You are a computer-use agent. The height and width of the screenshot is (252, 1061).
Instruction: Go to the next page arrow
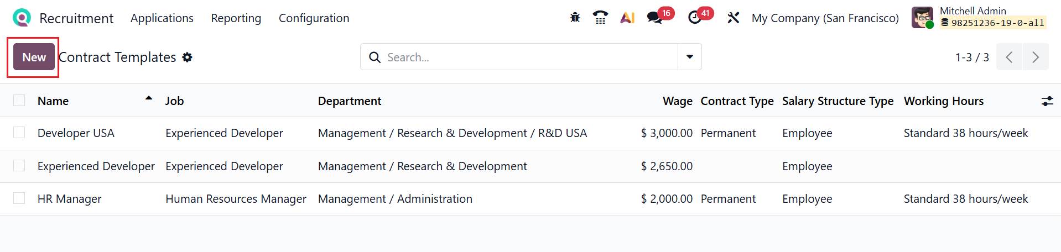pyautogui.click(x=1036, y=57)
